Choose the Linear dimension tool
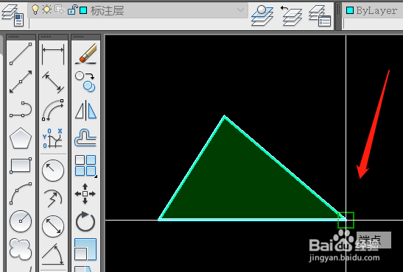The image size is (403, 272). point(53,54)
